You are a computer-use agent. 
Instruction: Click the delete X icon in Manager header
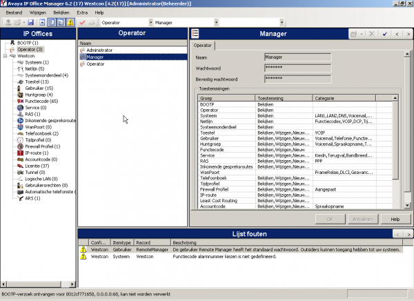(x=372, y=34)
